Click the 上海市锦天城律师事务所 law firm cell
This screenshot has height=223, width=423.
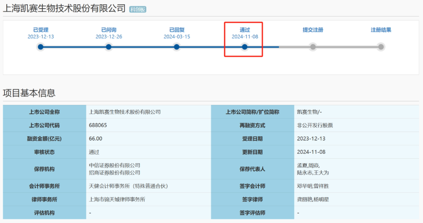pyautogui.click(x=117, y=200)
